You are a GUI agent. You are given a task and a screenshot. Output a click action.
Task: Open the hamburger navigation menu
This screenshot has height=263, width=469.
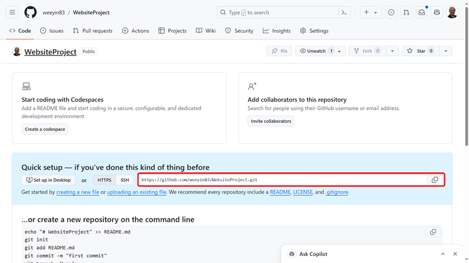pyautogui.click(x=12, y=12)
